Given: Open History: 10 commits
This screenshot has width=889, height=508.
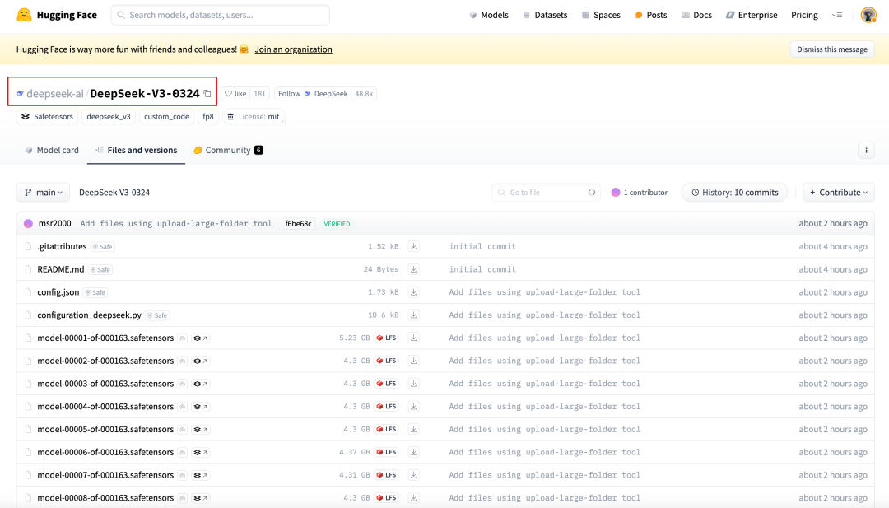Looking at the screenshot, I should tap(734, 193).
